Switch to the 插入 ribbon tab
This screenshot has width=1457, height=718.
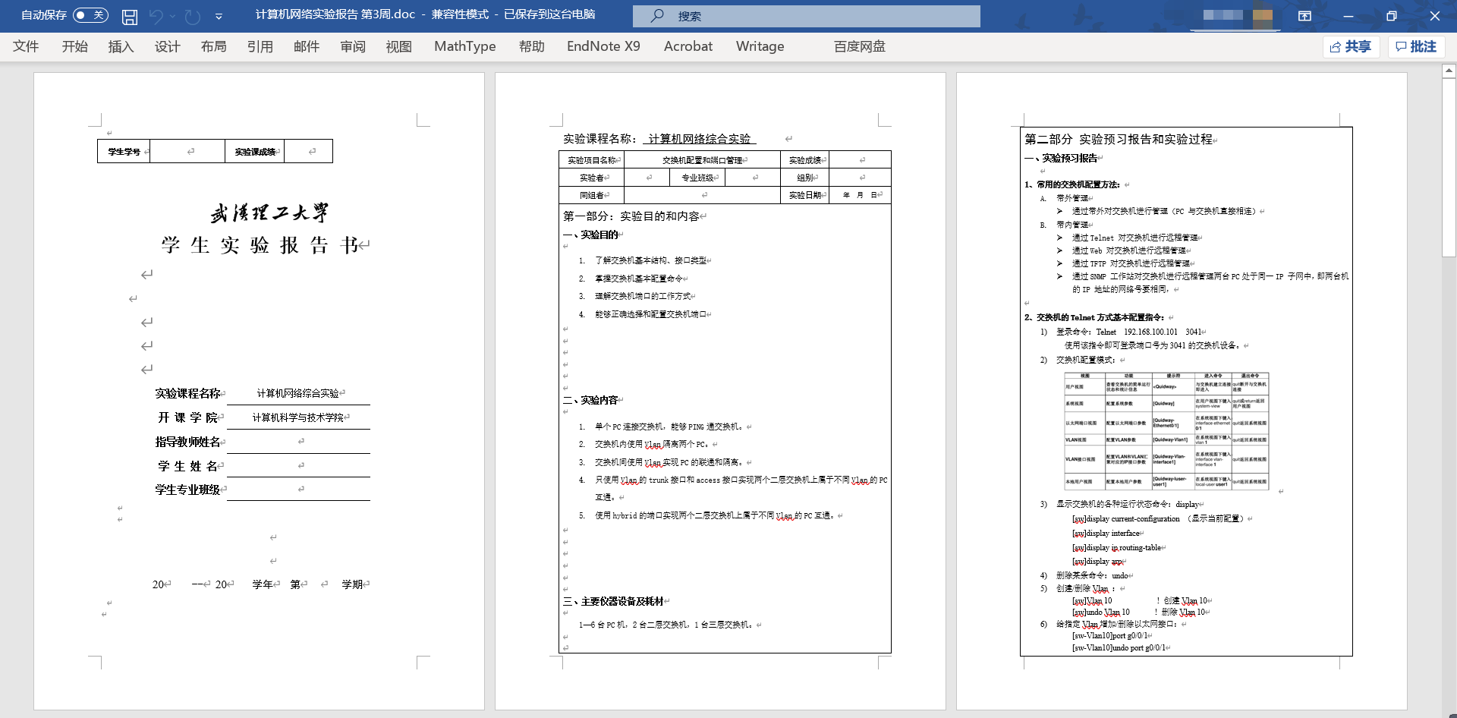point(121,46)
